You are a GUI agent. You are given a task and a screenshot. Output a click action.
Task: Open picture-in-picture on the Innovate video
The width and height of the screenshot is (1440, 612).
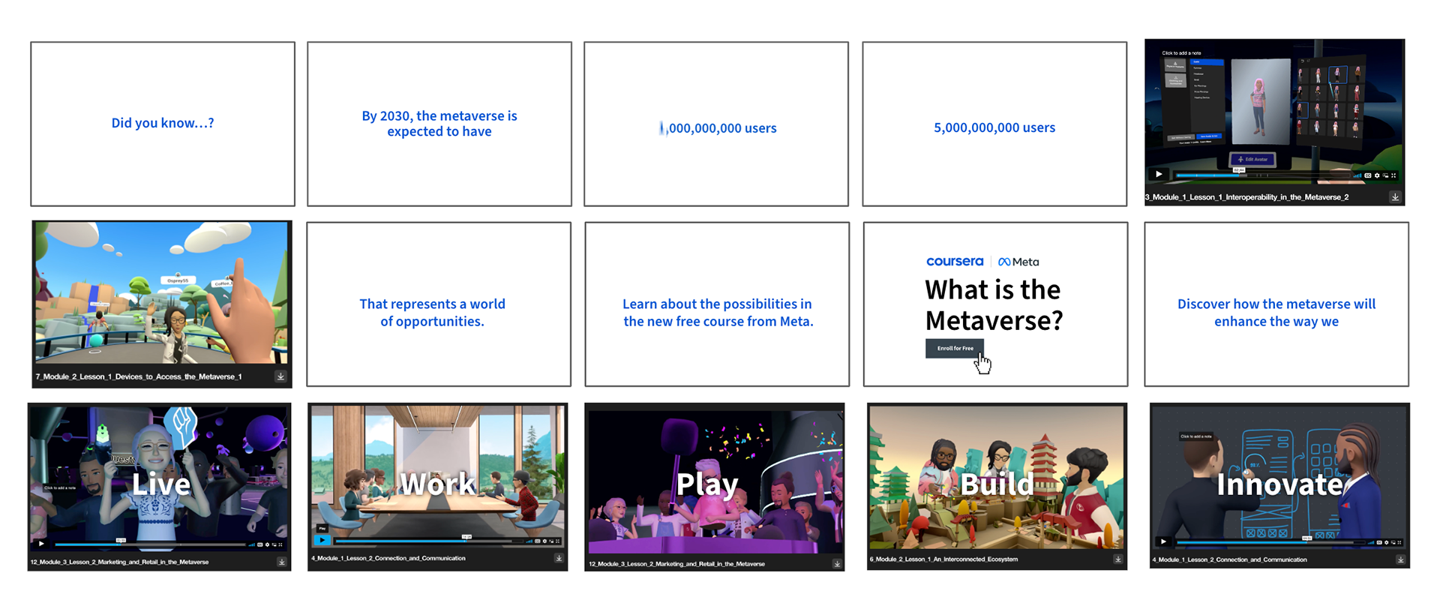pos(1393,542)
